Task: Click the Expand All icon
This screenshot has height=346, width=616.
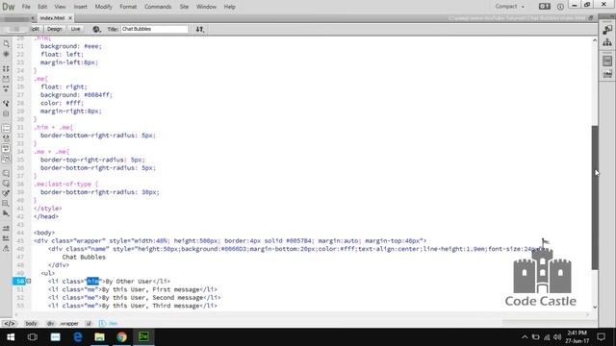Action: pos(6,89)
